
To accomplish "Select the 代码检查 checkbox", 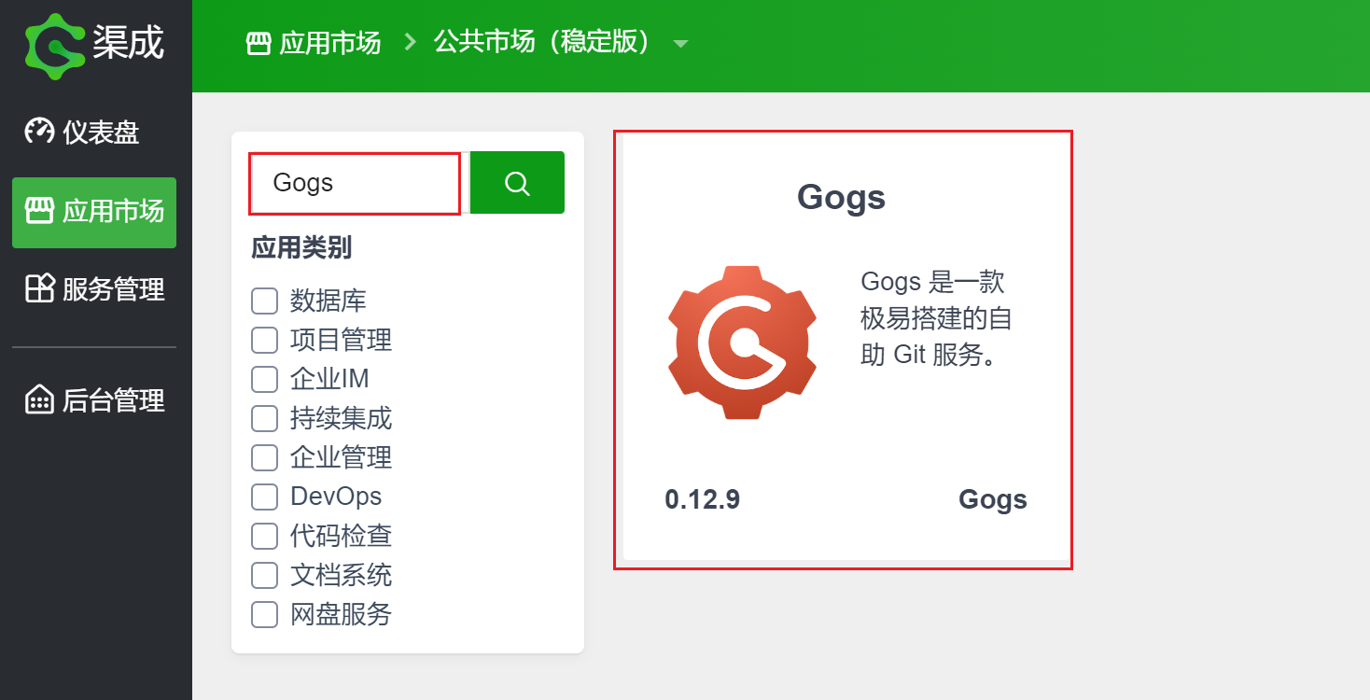I will (x=265, y=537).
